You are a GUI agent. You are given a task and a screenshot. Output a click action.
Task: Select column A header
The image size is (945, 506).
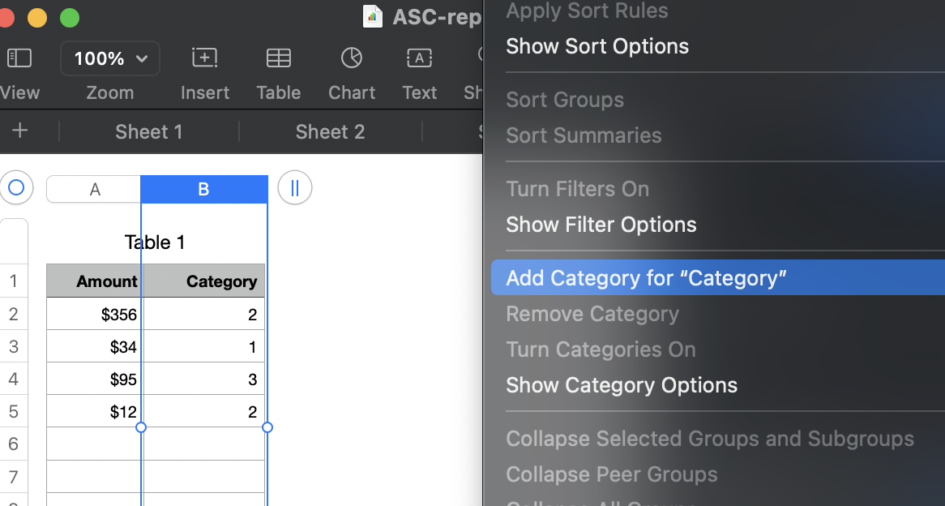tap(94, 189)
